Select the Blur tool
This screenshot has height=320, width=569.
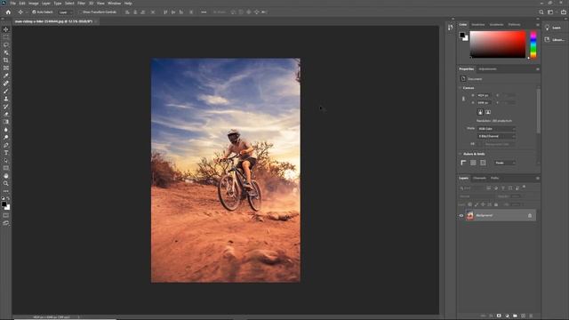coord(6,130)
